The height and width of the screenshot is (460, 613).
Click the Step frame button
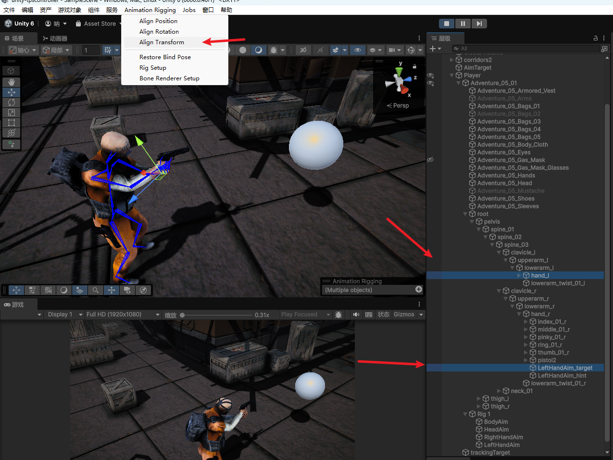[479, 24]
